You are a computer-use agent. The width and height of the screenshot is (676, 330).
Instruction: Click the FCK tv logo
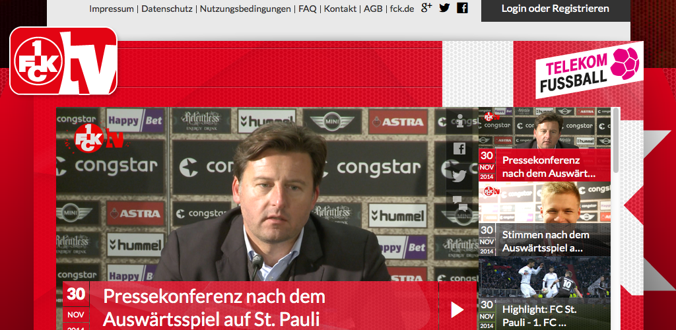63,61
